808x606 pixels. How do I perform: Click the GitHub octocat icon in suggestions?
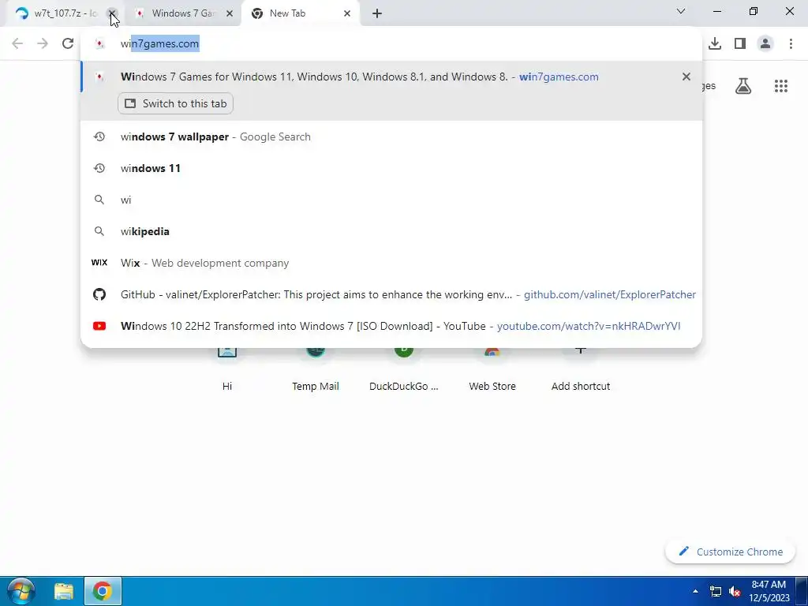point(99,294)
